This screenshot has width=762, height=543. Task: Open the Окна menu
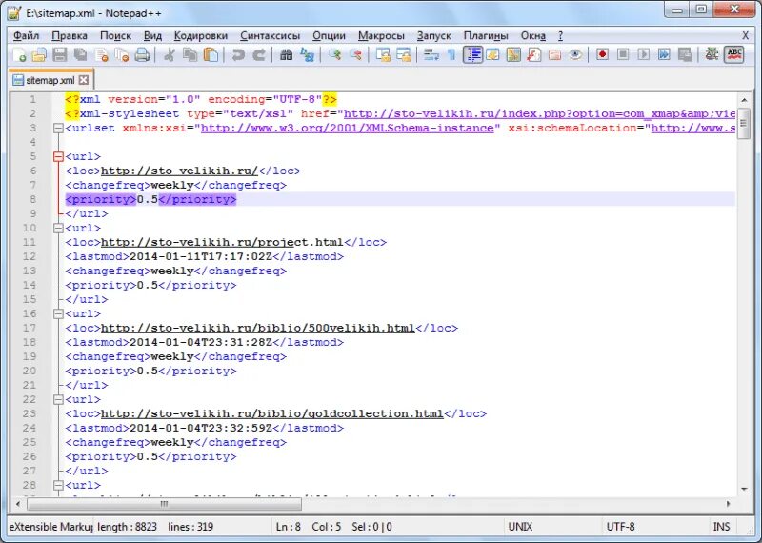click(x=533, y=36)
